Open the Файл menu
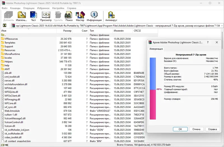Image resolution: width=224 pixels, height=147 pixels. pyautogui.click(x=4, y=8)
